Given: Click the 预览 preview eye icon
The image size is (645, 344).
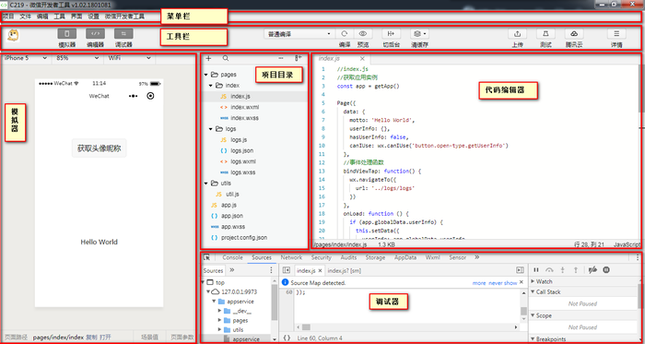Looking at the screenshot, I should pyautogui.click(x=362, y=34).
